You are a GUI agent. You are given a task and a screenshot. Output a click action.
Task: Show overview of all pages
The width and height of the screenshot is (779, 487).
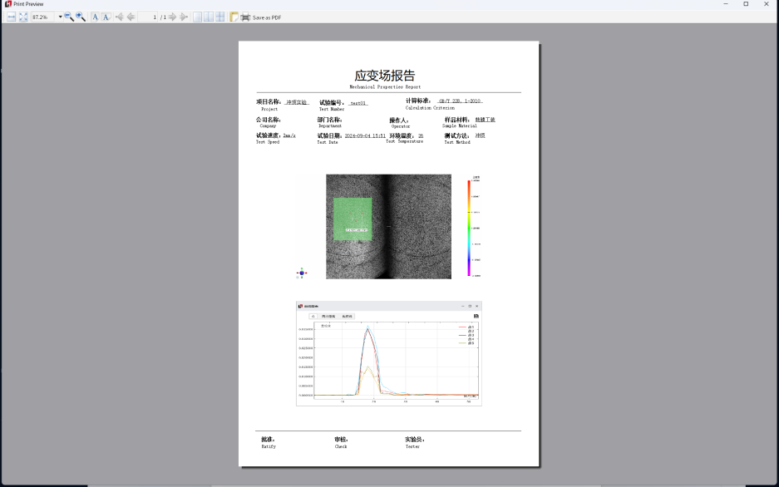220,17
